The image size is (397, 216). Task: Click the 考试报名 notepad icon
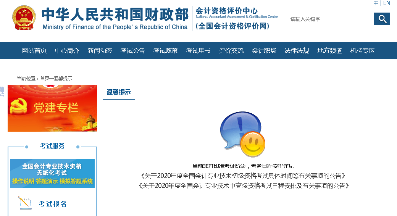(x=25, y=203)
